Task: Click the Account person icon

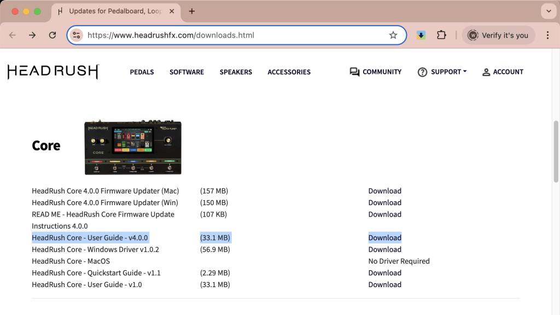Action: click(x=486, y=72)
